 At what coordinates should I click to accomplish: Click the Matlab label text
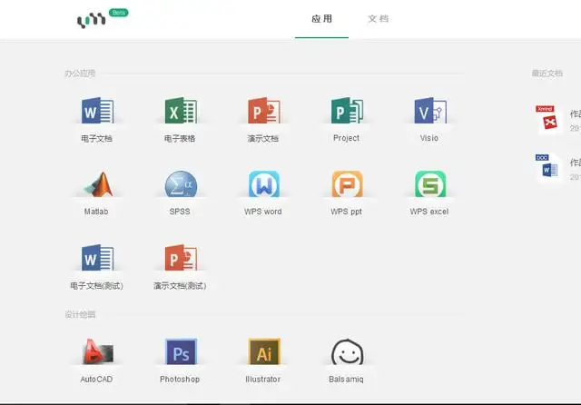point(96,212)
